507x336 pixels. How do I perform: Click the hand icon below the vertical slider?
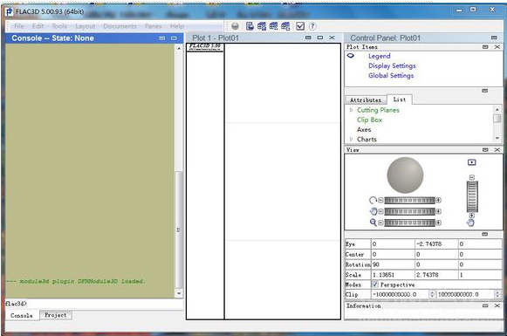471,223
